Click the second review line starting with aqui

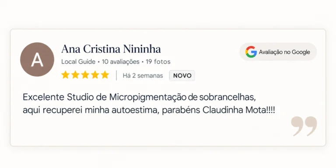(x=149, y=110)
